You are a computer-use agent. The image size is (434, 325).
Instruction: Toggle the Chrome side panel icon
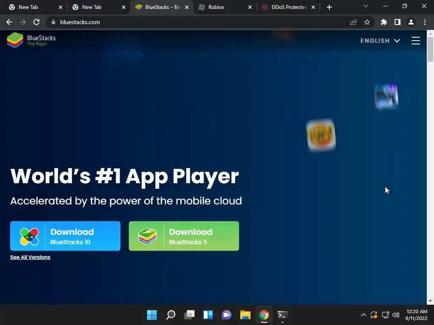pos(398,22)
